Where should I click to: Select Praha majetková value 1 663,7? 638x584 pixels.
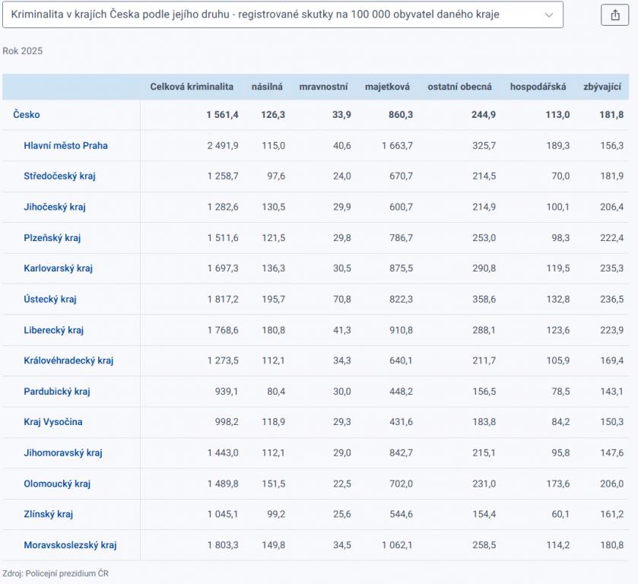click(397, 146)
